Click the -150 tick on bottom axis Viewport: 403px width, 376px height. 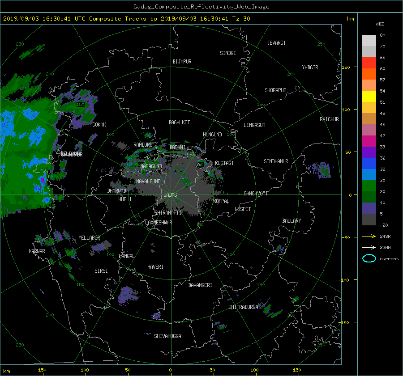pos(41,370)
